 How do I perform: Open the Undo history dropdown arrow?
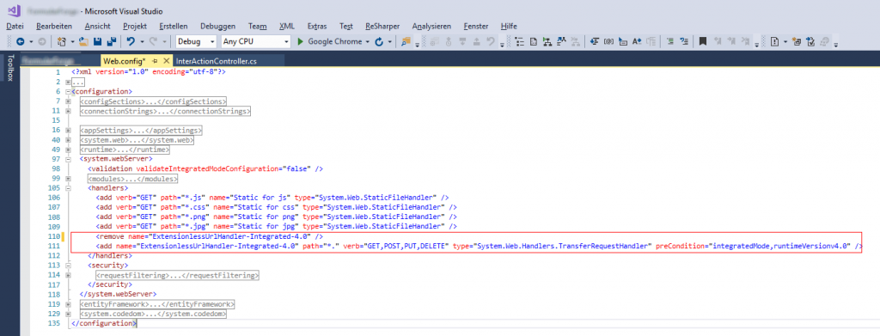(x=142, y=41)
